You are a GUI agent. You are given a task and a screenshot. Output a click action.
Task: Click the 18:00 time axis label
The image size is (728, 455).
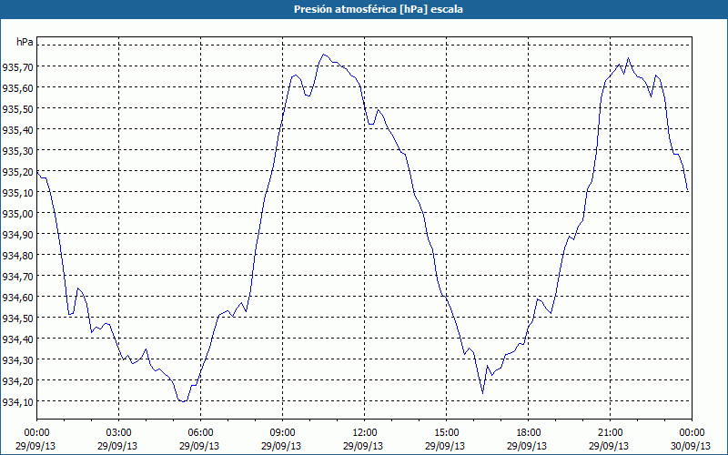tap(529, 433)
